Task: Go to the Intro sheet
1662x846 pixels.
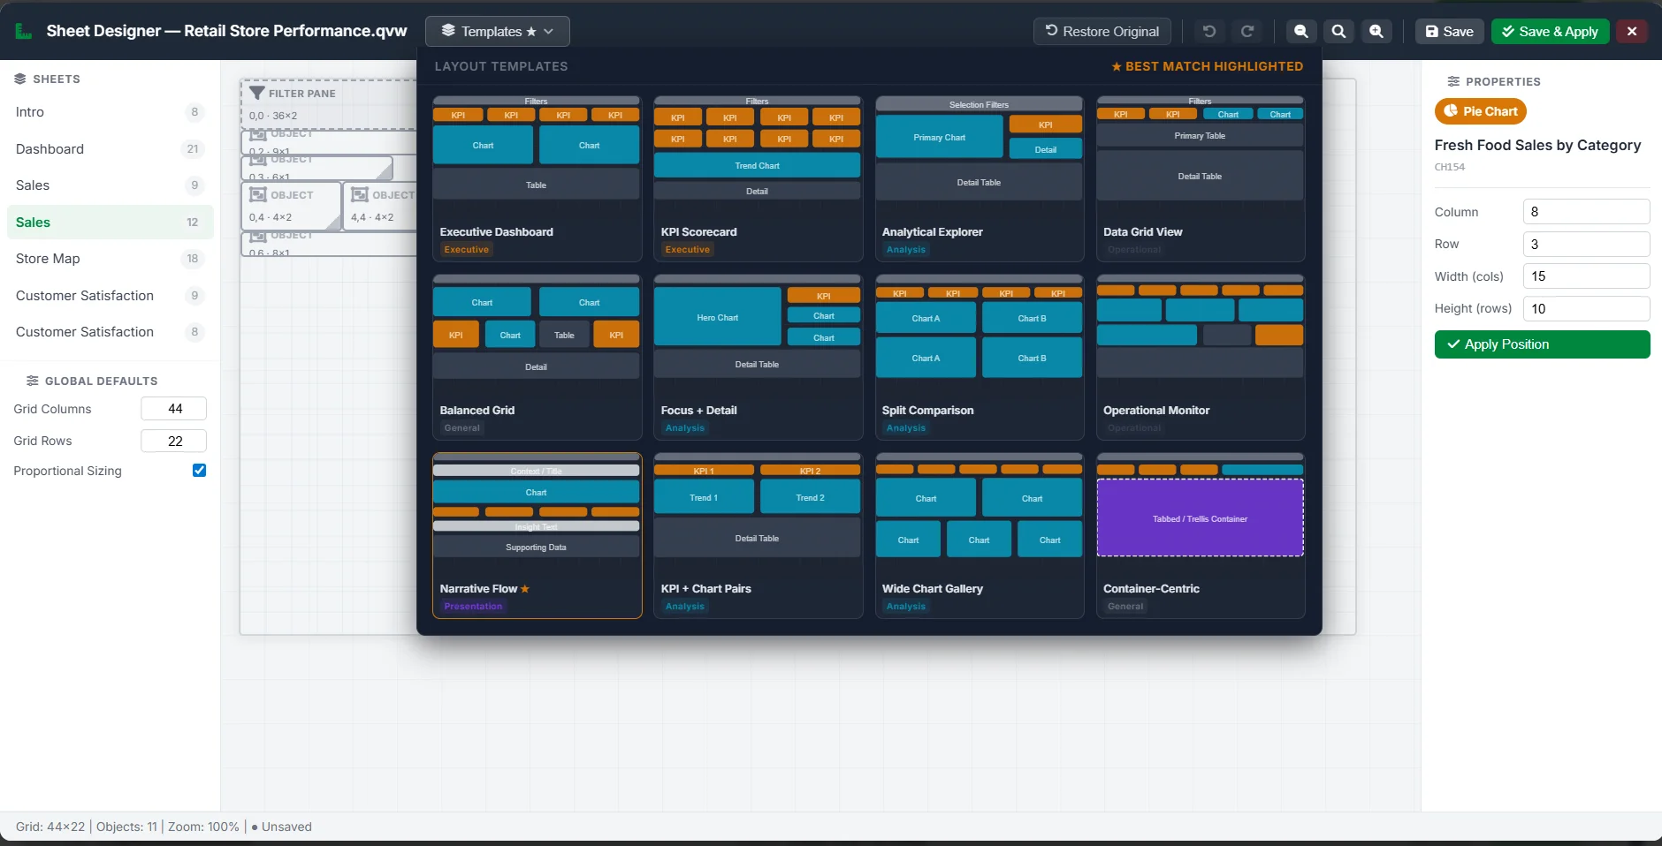Action: 30,112
